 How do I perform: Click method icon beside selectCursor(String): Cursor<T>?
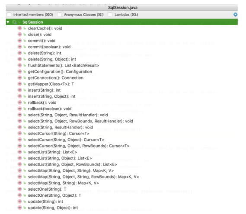[x=19, y=133]
